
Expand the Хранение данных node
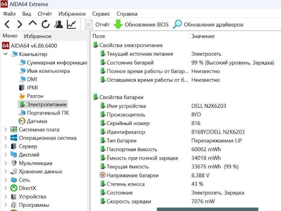click(x=5, y=171)
